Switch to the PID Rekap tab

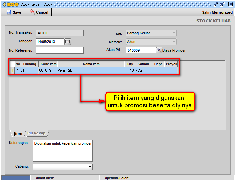[x=36, y=133]
